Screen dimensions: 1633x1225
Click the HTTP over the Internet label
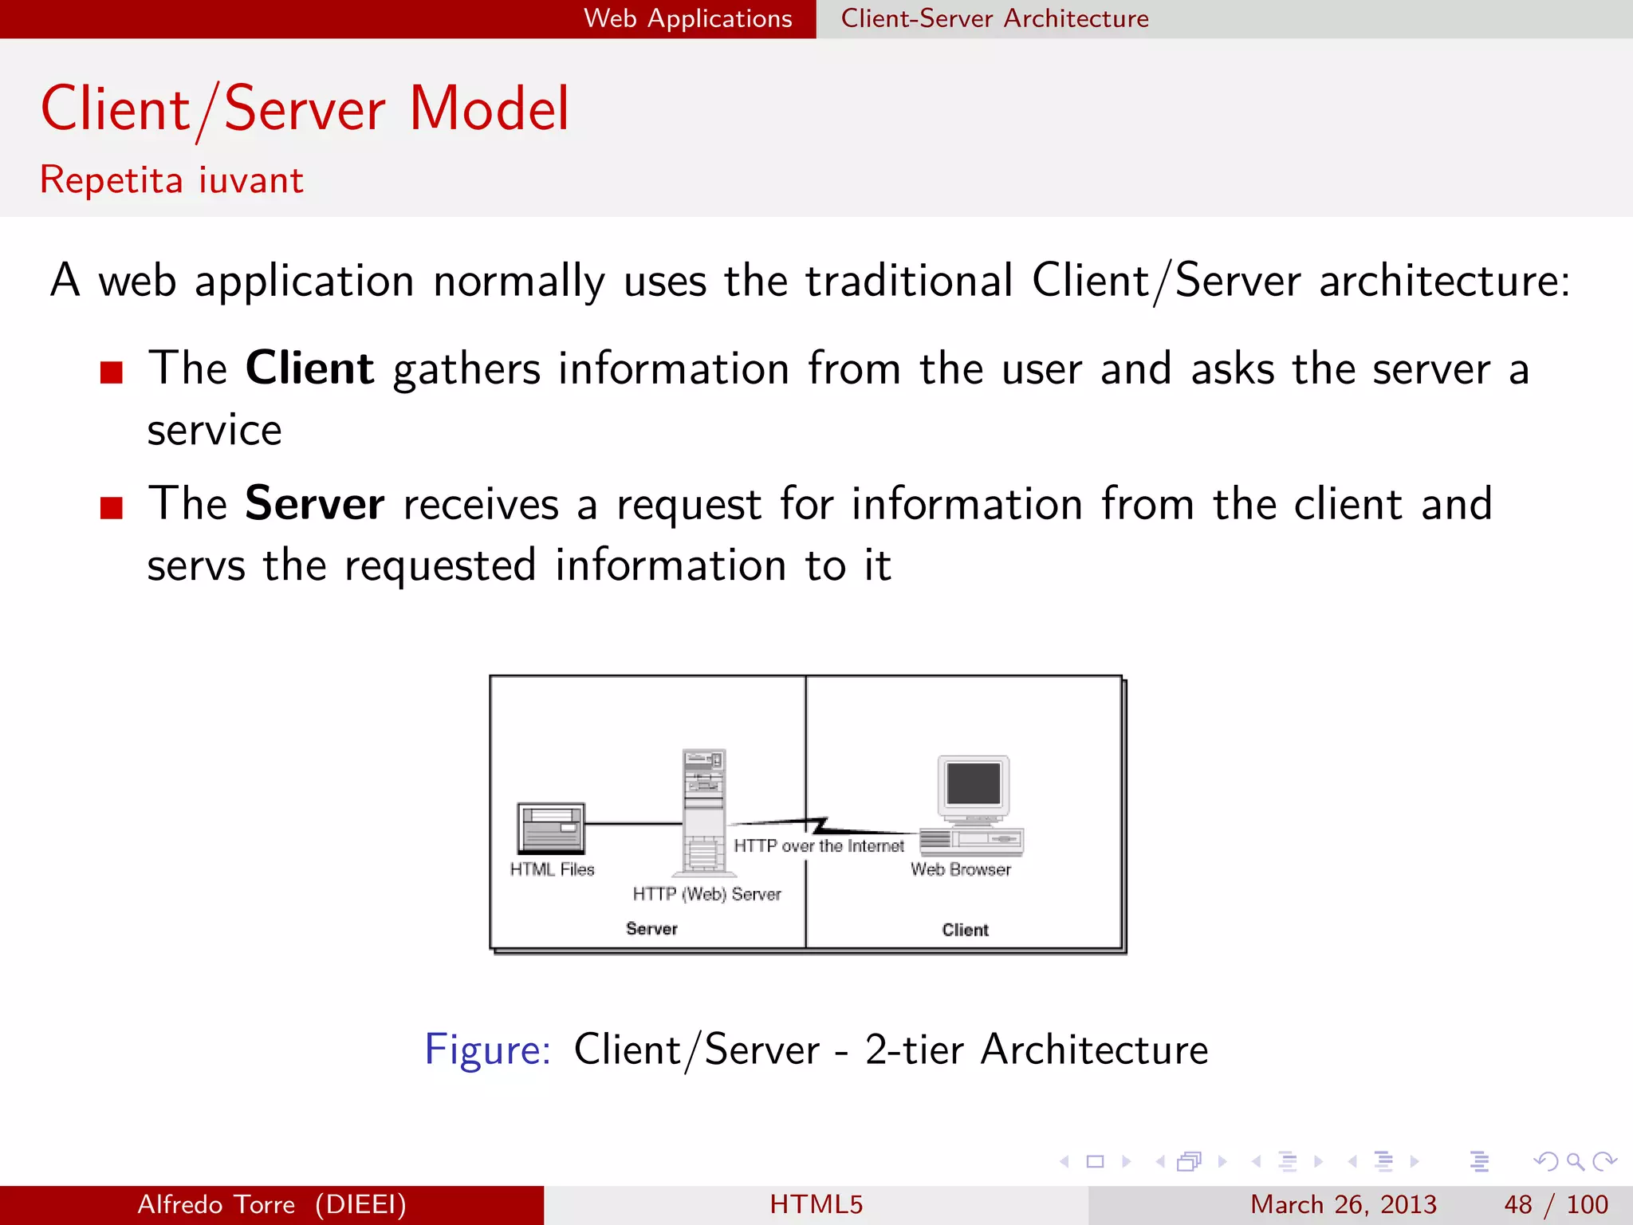point(819,846)
